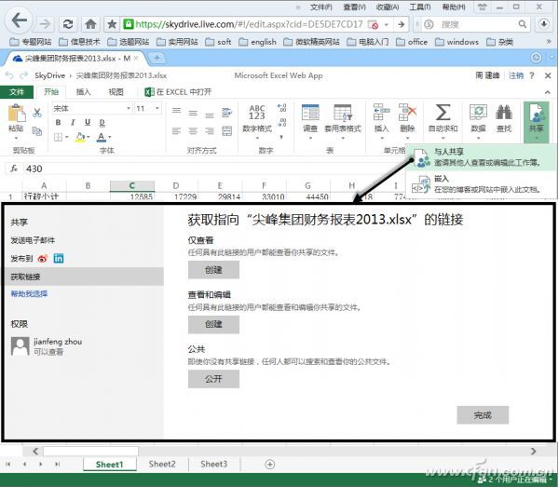Click the font color A swatch

[102, 137]
